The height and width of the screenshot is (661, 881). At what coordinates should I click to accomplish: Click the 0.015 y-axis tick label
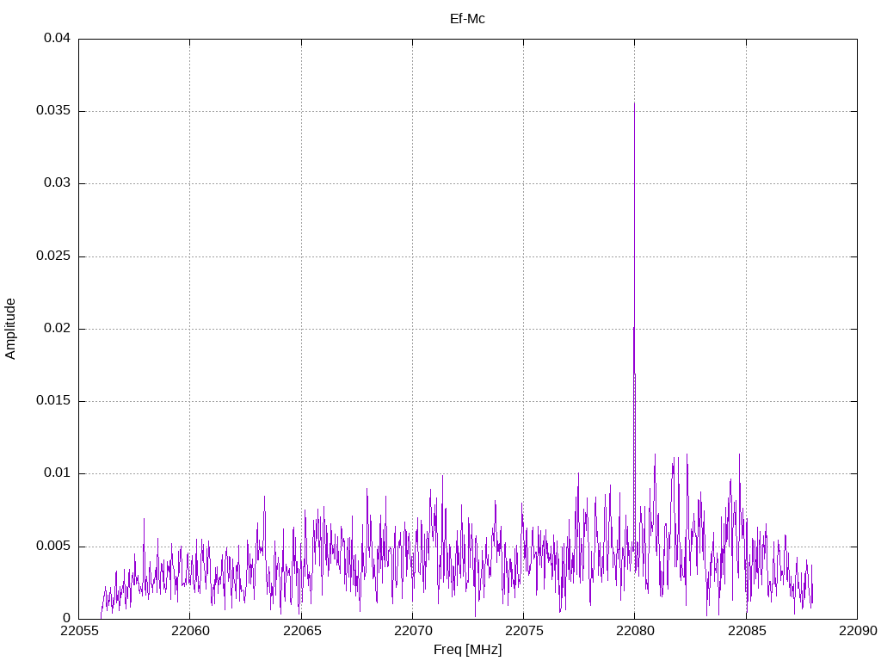pos(53,401)
